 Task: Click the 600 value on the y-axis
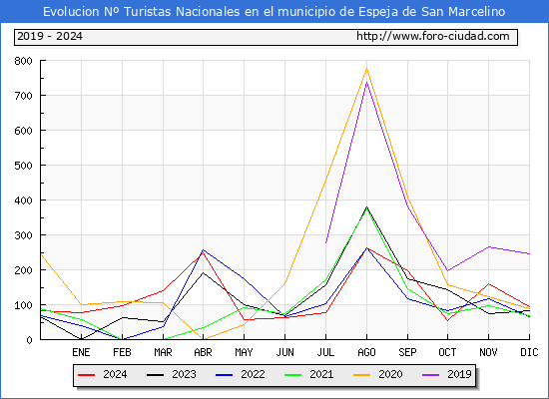(24, 131)
